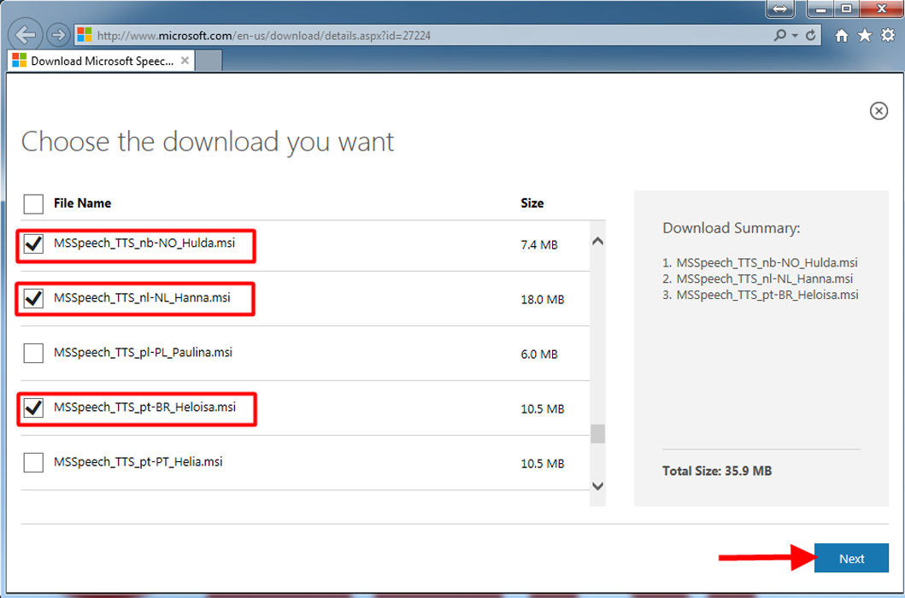Open Favorites star icon
Screen dimensions: 905x598
(865, 36)
